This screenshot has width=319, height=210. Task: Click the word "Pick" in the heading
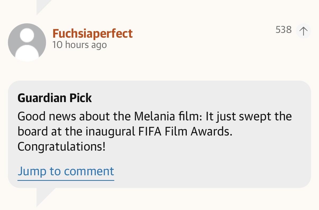80,98
